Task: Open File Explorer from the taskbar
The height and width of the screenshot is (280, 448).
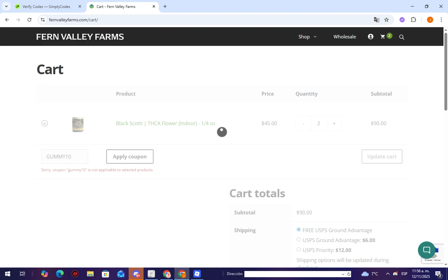Action: coord(90,274)
